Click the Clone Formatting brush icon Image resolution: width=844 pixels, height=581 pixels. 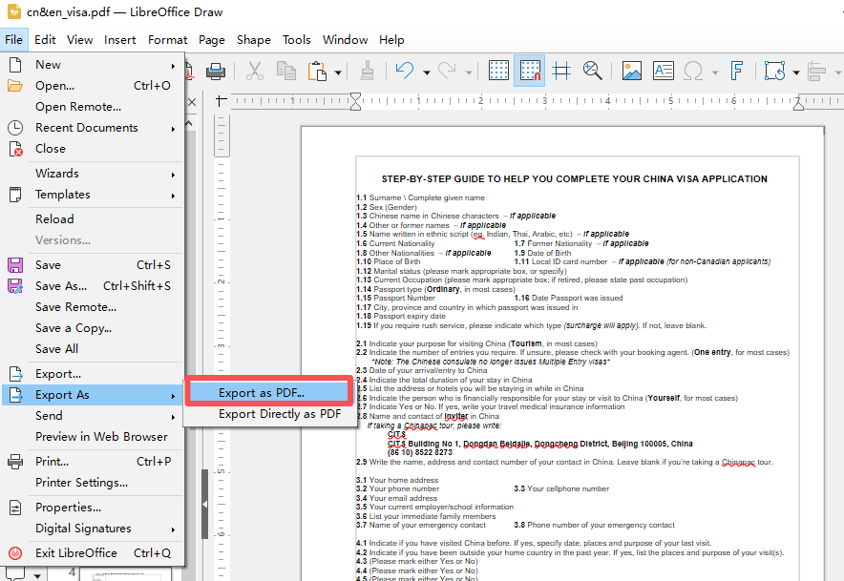click(367, 71)
